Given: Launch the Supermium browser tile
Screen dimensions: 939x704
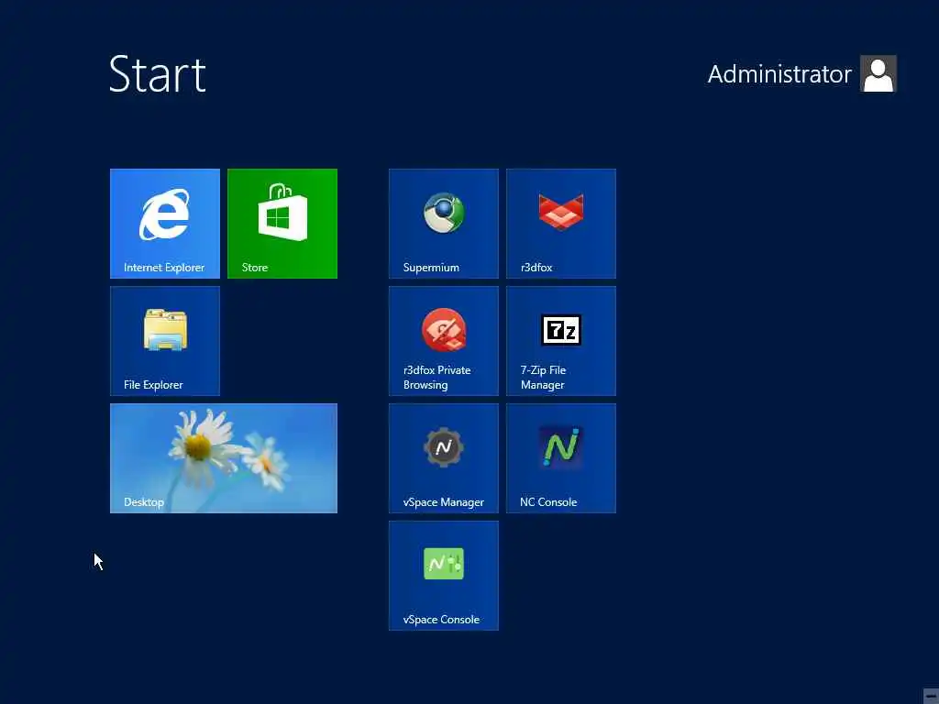Looking at the screenshot, I should coord(443,224).
